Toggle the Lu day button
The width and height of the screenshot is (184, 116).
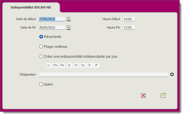(48, 65)
